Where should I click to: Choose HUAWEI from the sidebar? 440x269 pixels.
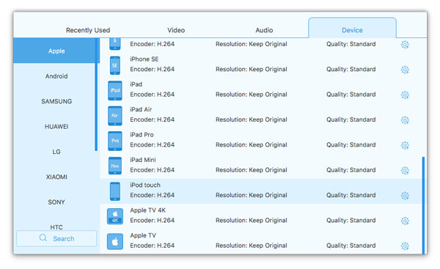[56, 127]
